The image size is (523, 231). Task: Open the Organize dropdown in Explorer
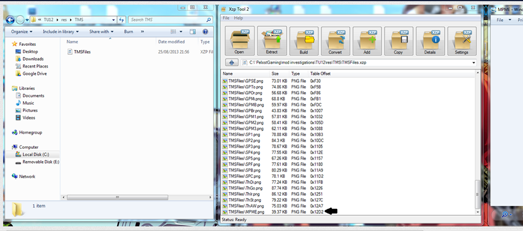[22, 32]
